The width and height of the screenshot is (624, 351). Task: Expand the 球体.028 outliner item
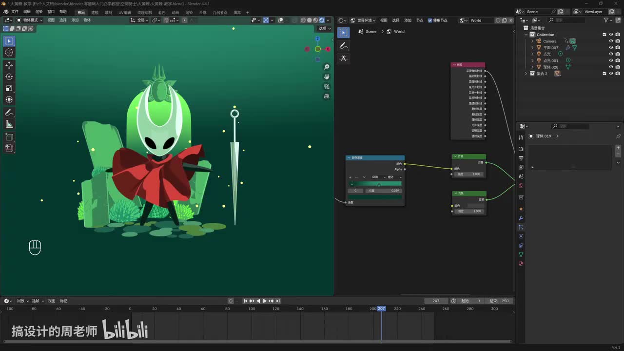532,67
